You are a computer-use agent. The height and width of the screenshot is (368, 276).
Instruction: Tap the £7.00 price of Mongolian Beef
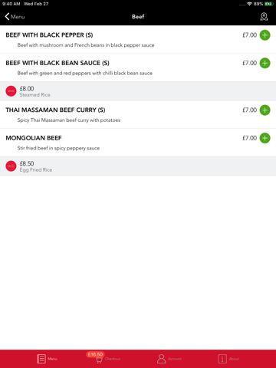[249, 138]
